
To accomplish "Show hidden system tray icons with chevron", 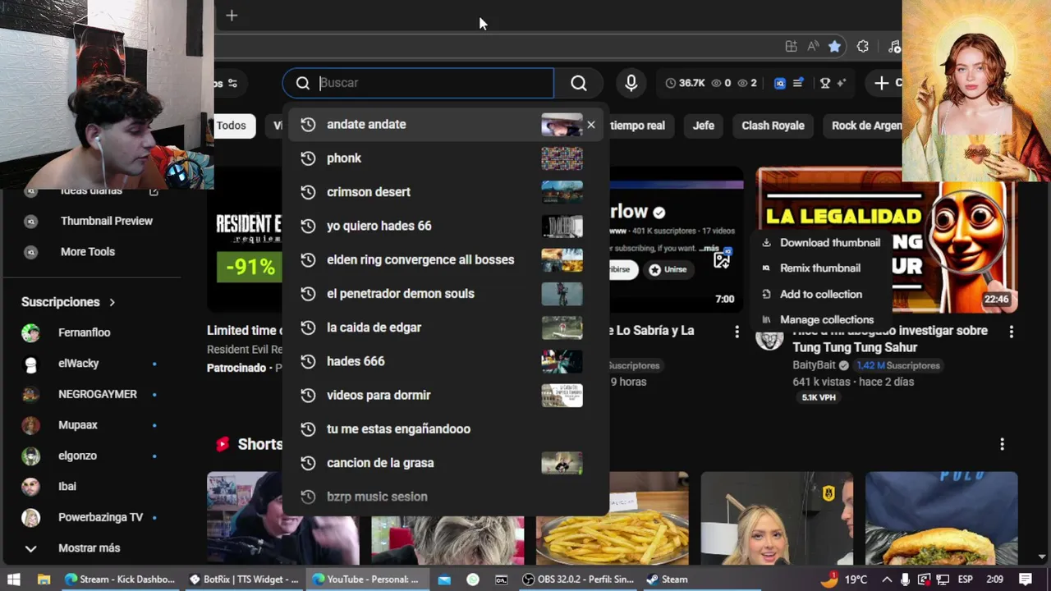I will pyautogui.click(x=887, y=579).
